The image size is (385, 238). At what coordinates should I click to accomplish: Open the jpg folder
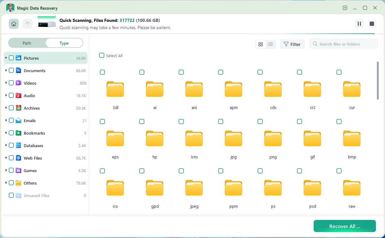234,138
